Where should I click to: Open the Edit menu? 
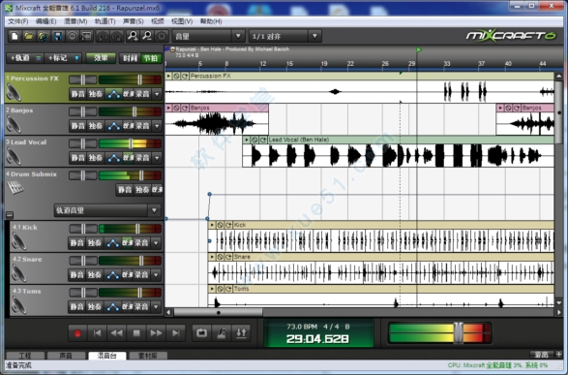(46, 21)
